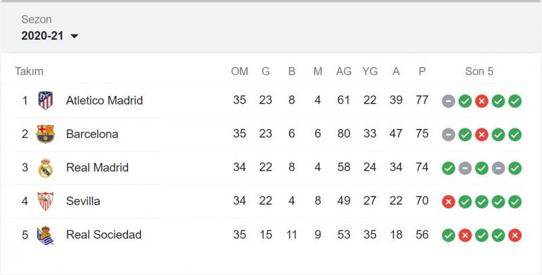This screenshot has height=275, width=542.
Task: Click Barcelona's first gray draw icon
Action: tap(449, 134)
